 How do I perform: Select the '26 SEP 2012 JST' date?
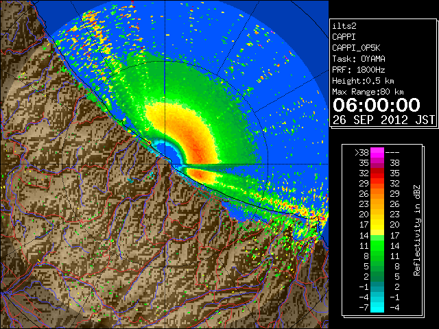click(384, 120)
